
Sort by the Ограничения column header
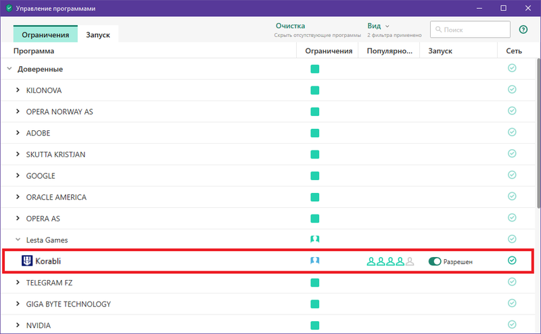[x=329, y=51]
